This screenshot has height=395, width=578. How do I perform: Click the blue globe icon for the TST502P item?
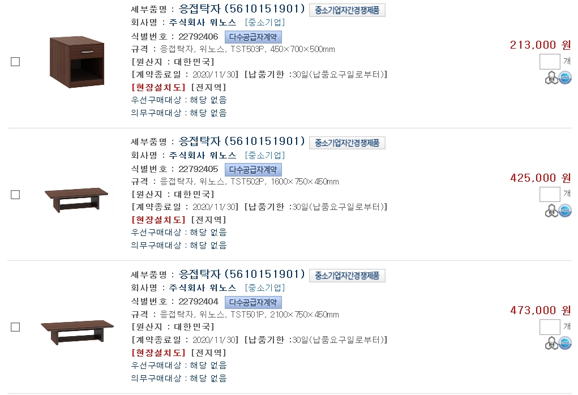[565, 211]
